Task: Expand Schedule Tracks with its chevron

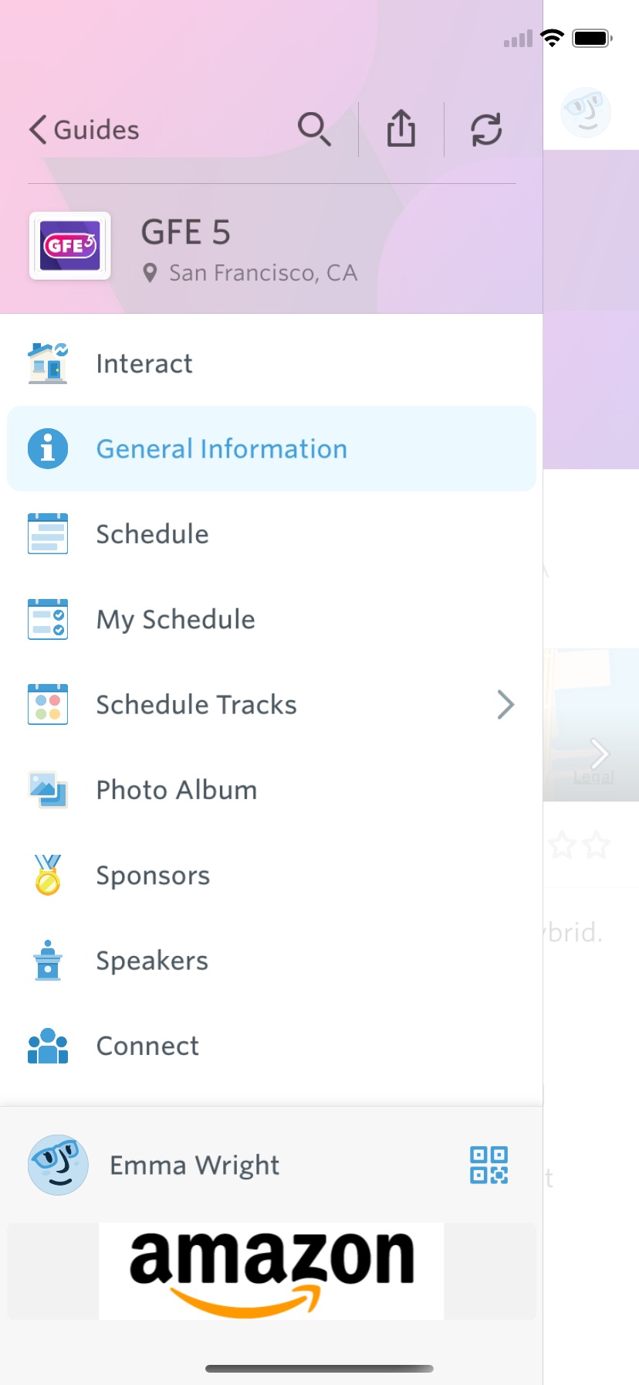Action: coord(506,704)
